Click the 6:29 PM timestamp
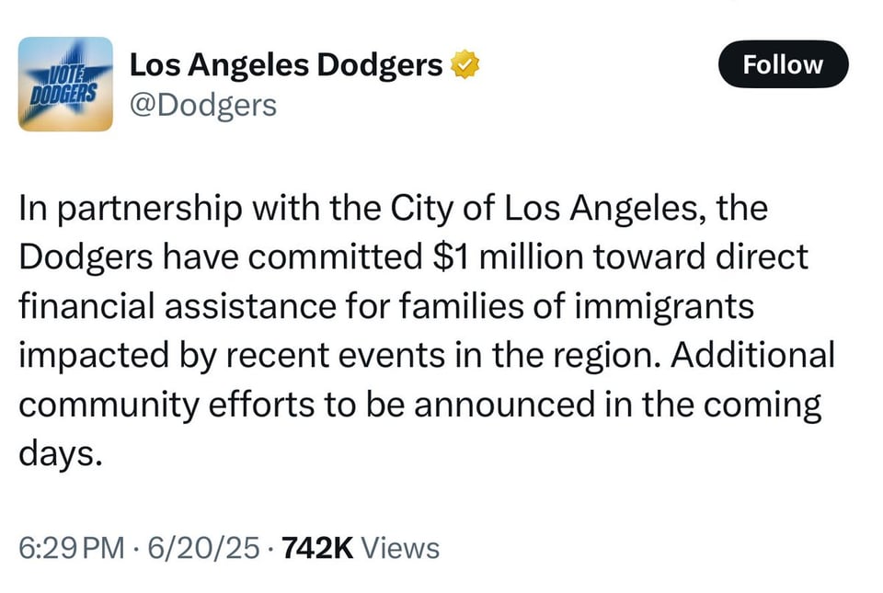This screenshot has width=883, height=593. click(71, 548)
